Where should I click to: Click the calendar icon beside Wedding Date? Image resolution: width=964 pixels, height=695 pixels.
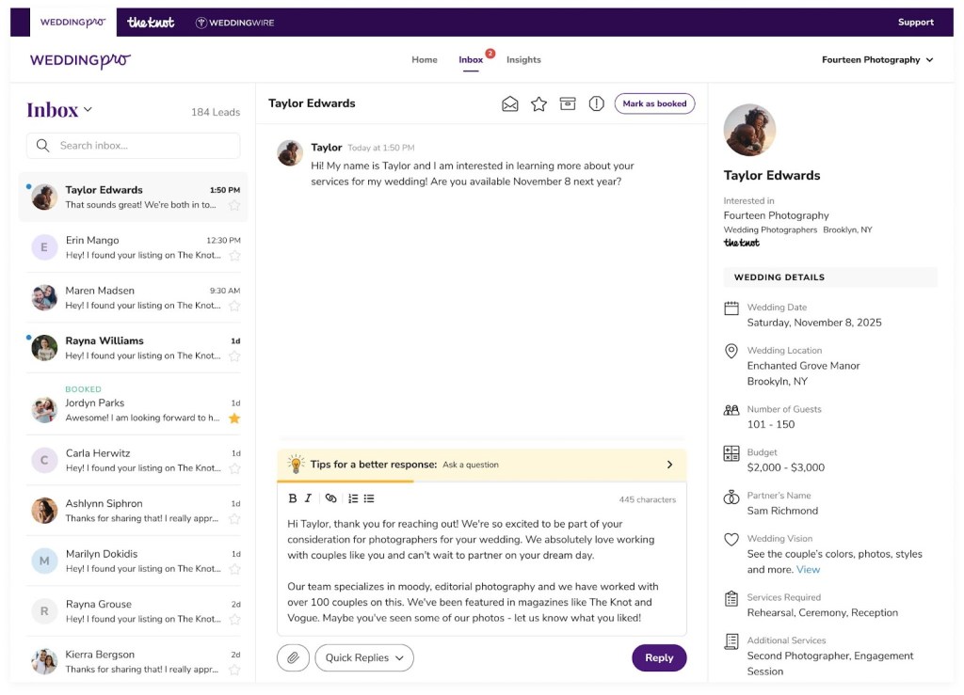[x=731, y=308]
